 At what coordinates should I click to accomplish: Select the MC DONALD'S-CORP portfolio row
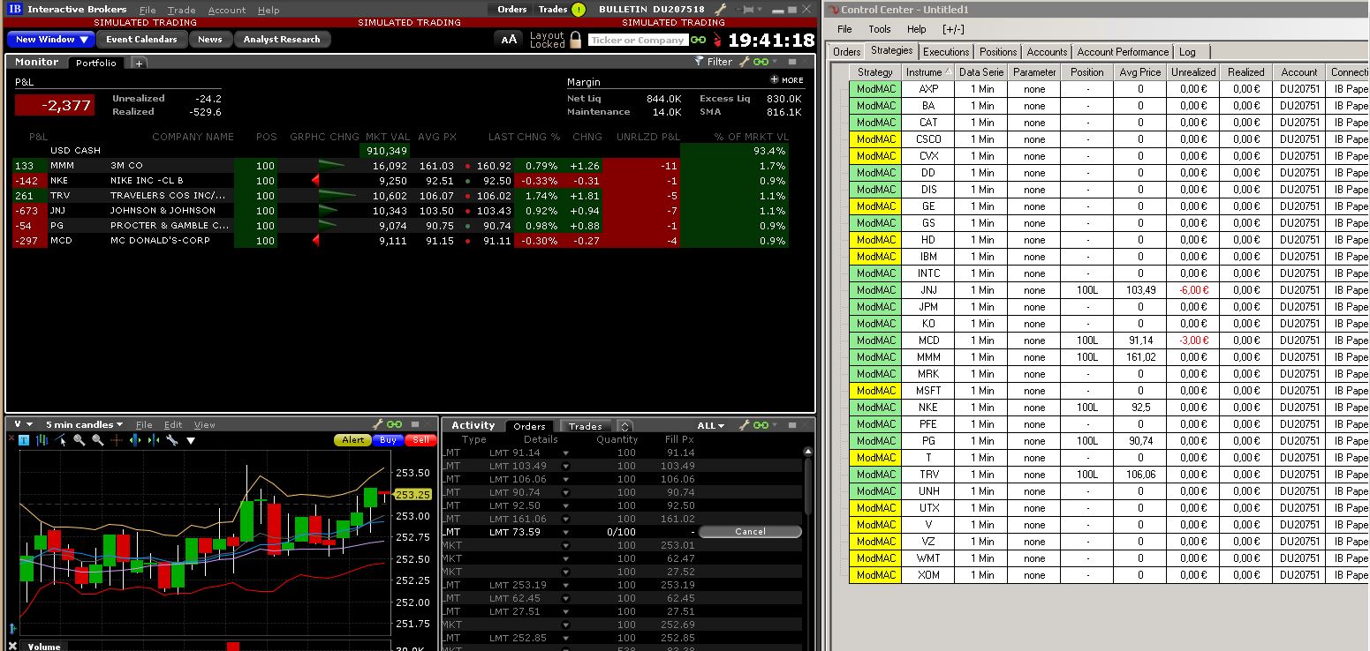(400, 241)
